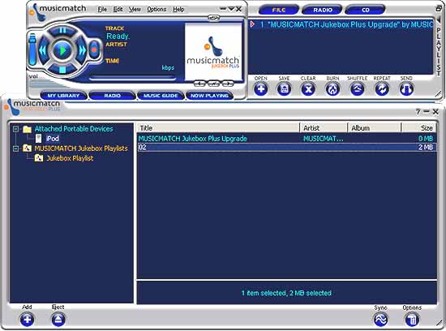Open the NOW PLAYING view
Screen dimensions: 446x331
click(209, 96)
